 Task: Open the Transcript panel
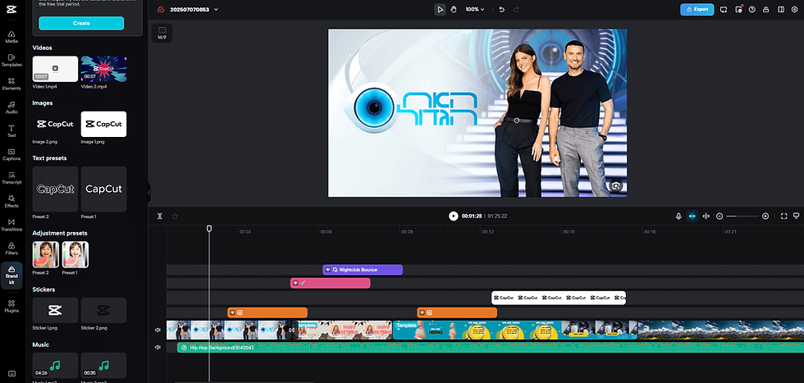11,178
